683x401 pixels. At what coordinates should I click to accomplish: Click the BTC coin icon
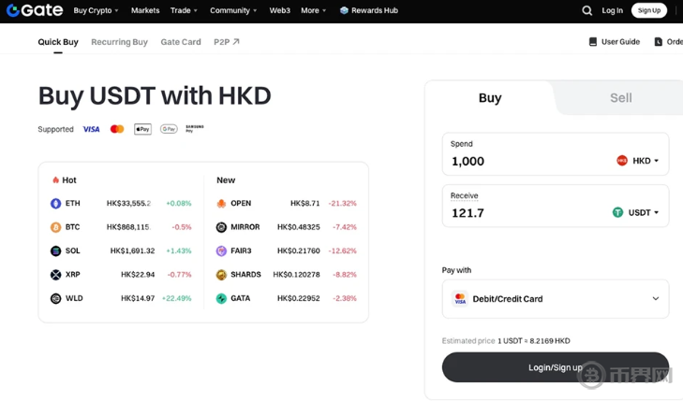(55, 227)
